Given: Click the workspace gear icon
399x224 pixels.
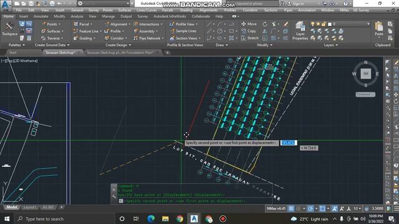Looking at the screenshot, I should click(x=80, y=4).
